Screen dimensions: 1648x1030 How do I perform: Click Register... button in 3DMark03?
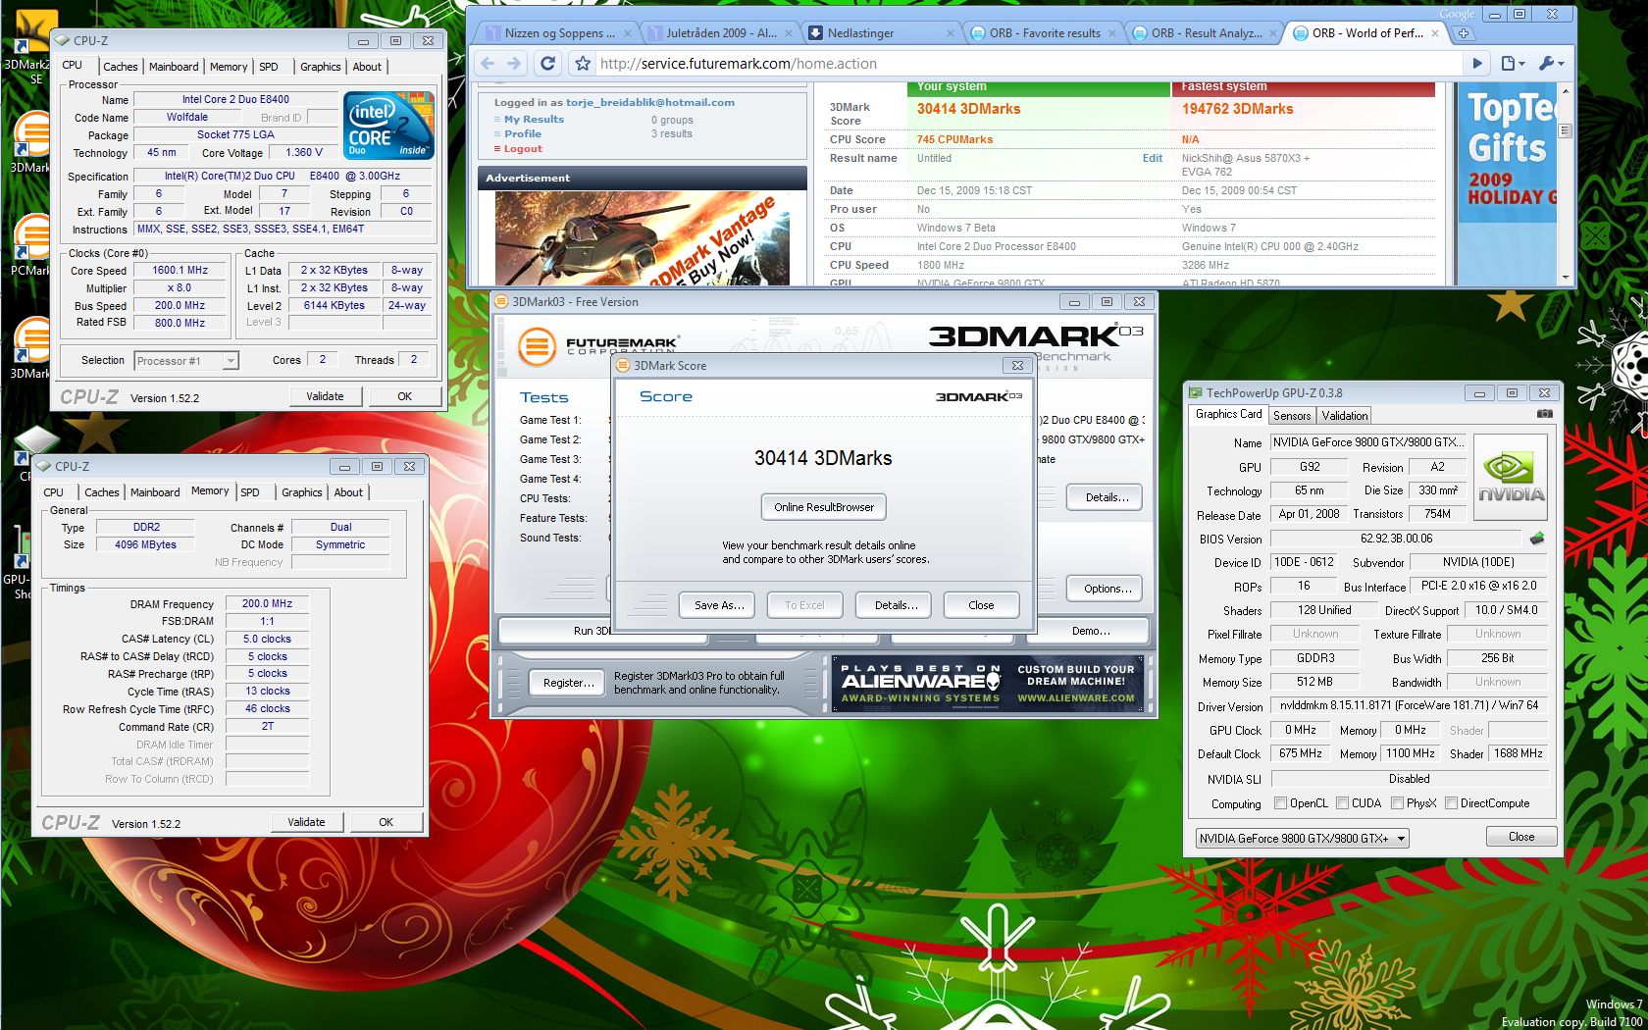[569, 683]
